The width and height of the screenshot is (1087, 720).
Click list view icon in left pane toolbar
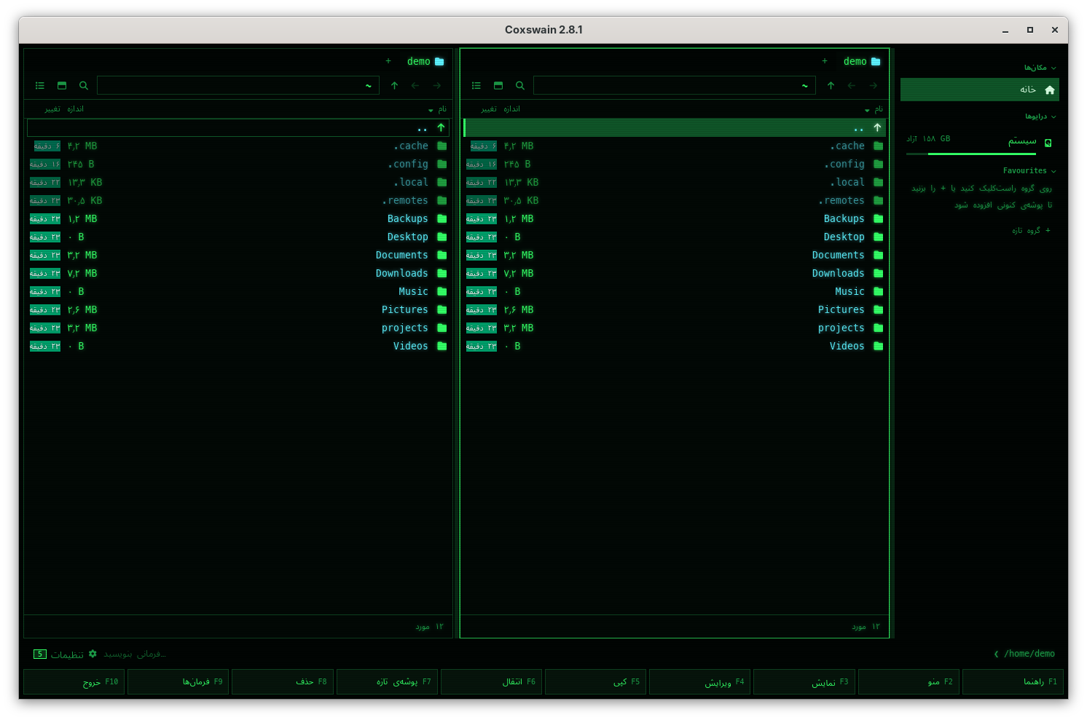(x=40, y=86)
